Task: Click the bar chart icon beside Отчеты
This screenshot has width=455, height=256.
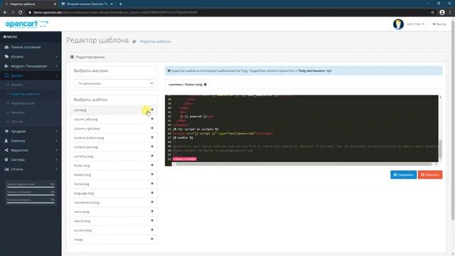Action: pyautogui.click(x=6, y=169)
